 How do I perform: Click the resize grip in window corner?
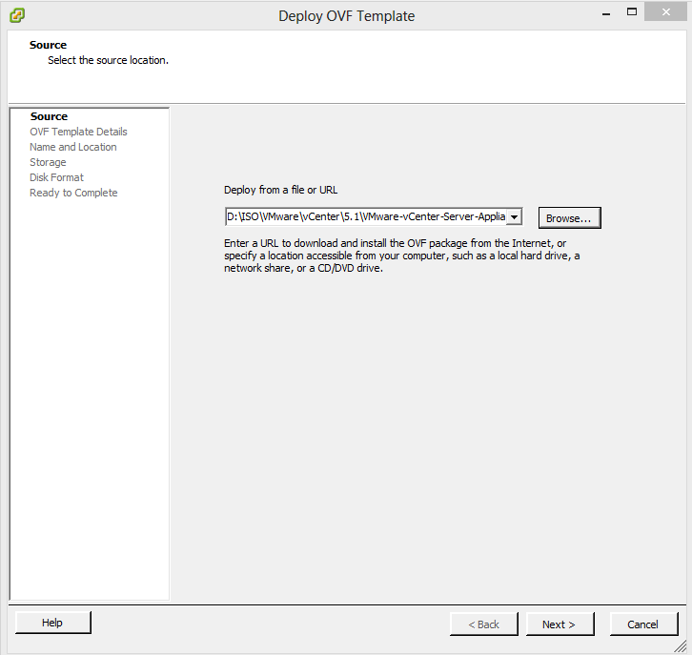tap(681, 646)
